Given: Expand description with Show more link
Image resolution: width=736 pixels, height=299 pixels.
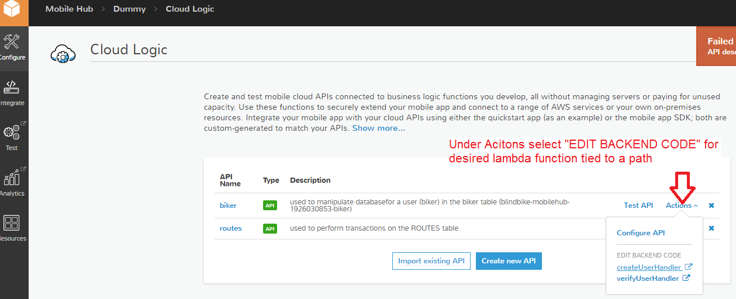Looking at the screenshot, I should (x=378, y=128).
